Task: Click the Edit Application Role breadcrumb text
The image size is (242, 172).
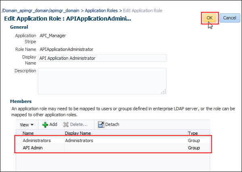Action: tap(143, 10)
